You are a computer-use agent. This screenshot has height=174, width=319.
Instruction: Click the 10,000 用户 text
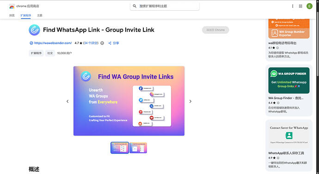click(x=64, y=53)
